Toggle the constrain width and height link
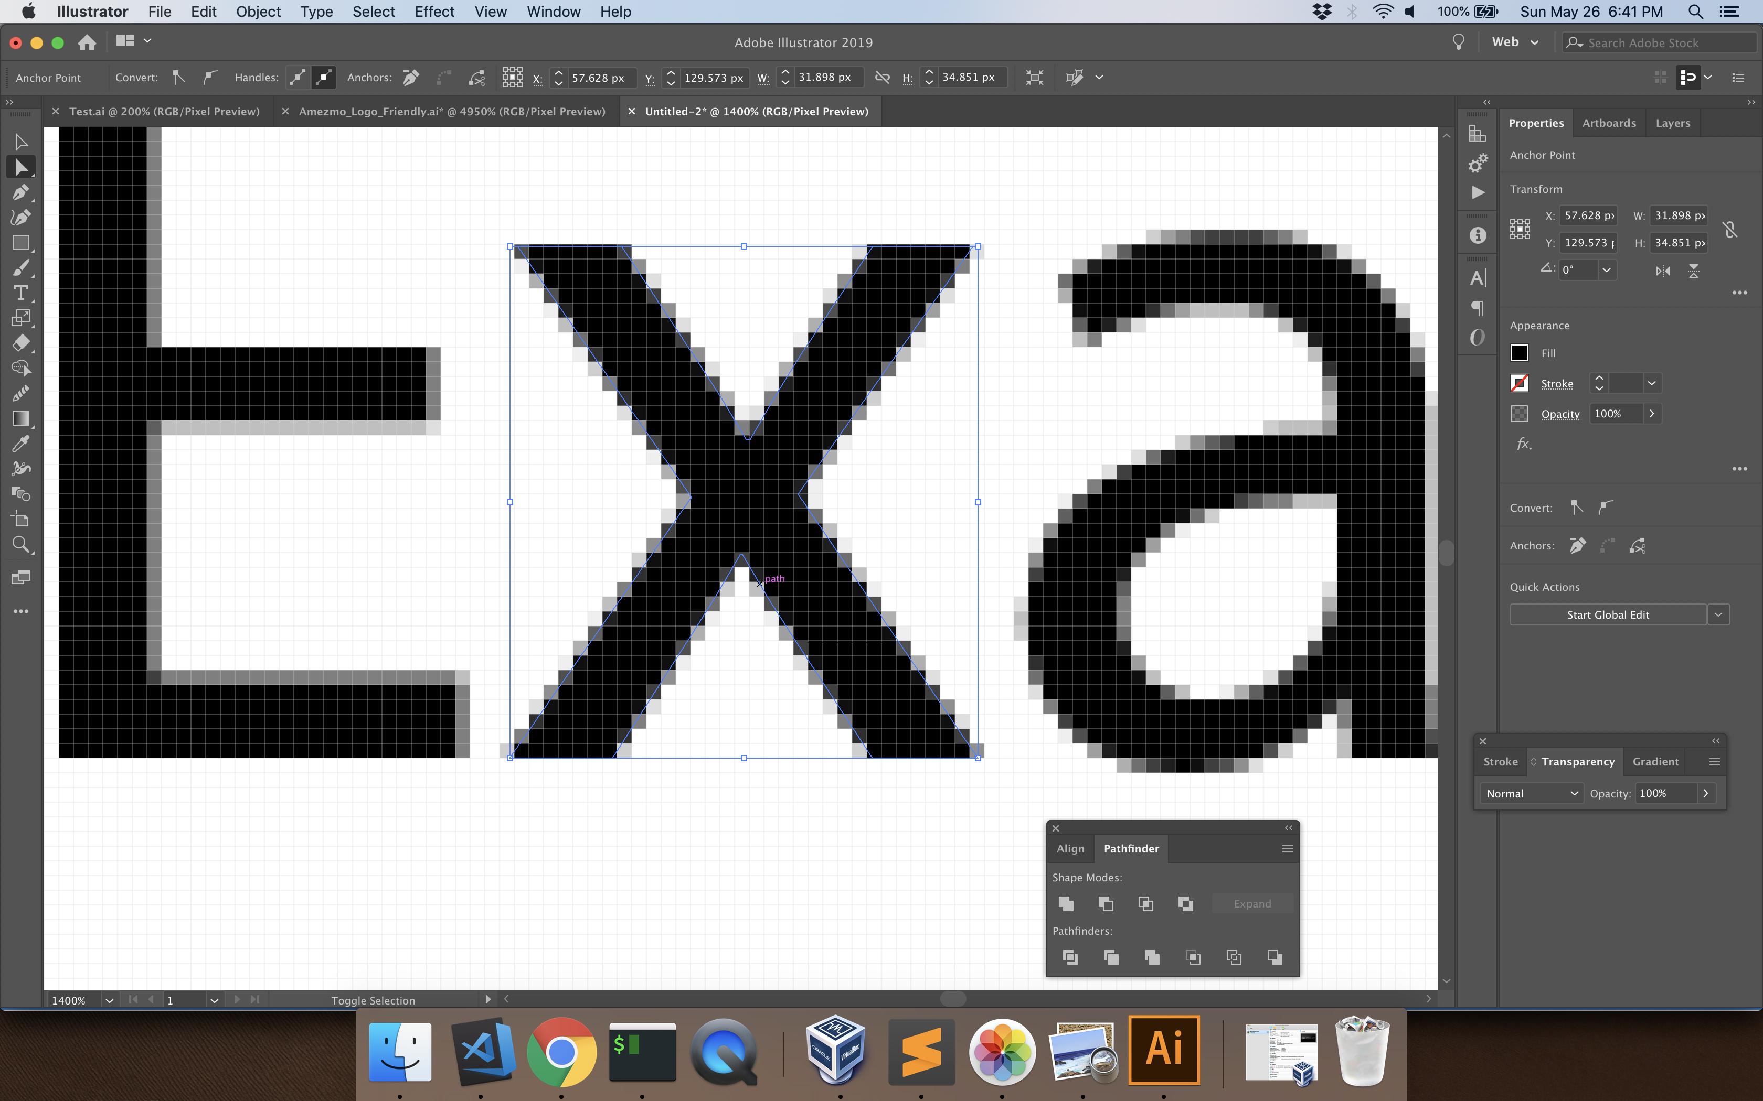Image resolution: width=1763 pixels, height=1101 pixels. 1730,229
